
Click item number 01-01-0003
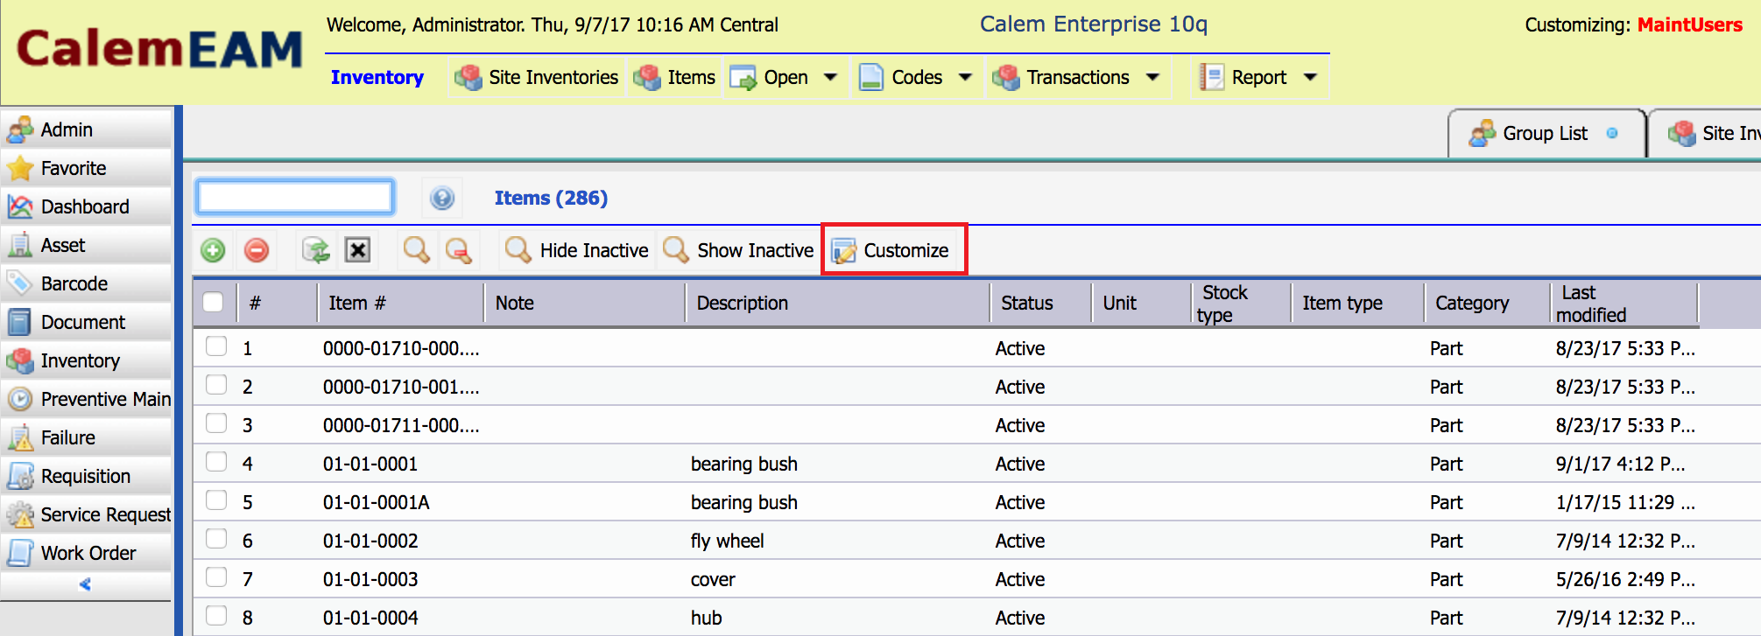370,579
